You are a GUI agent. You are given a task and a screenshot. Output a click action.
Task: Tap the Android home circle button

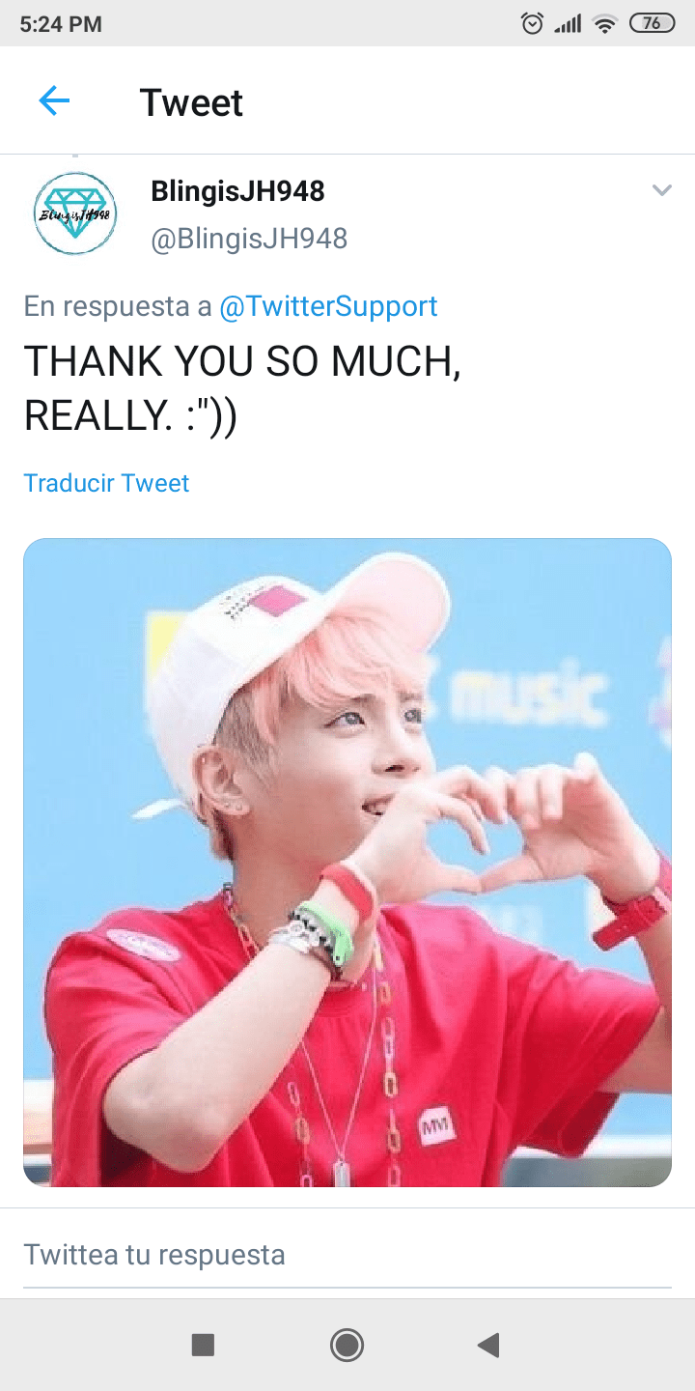(x=347, y=1345)
